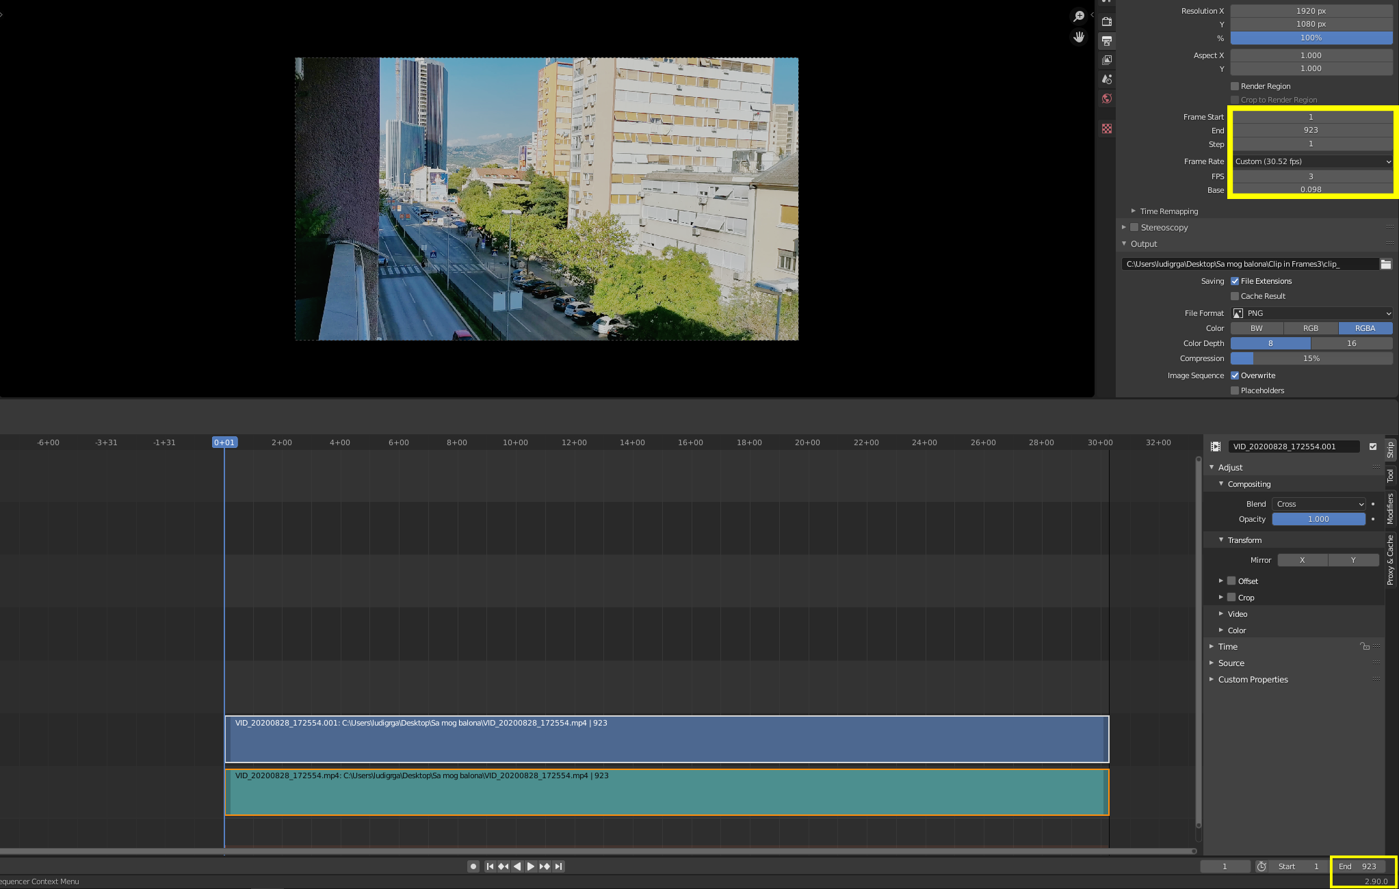The image size is (1399, 889).
Task: Play the animation forward
Action: (x=531, y=866)
